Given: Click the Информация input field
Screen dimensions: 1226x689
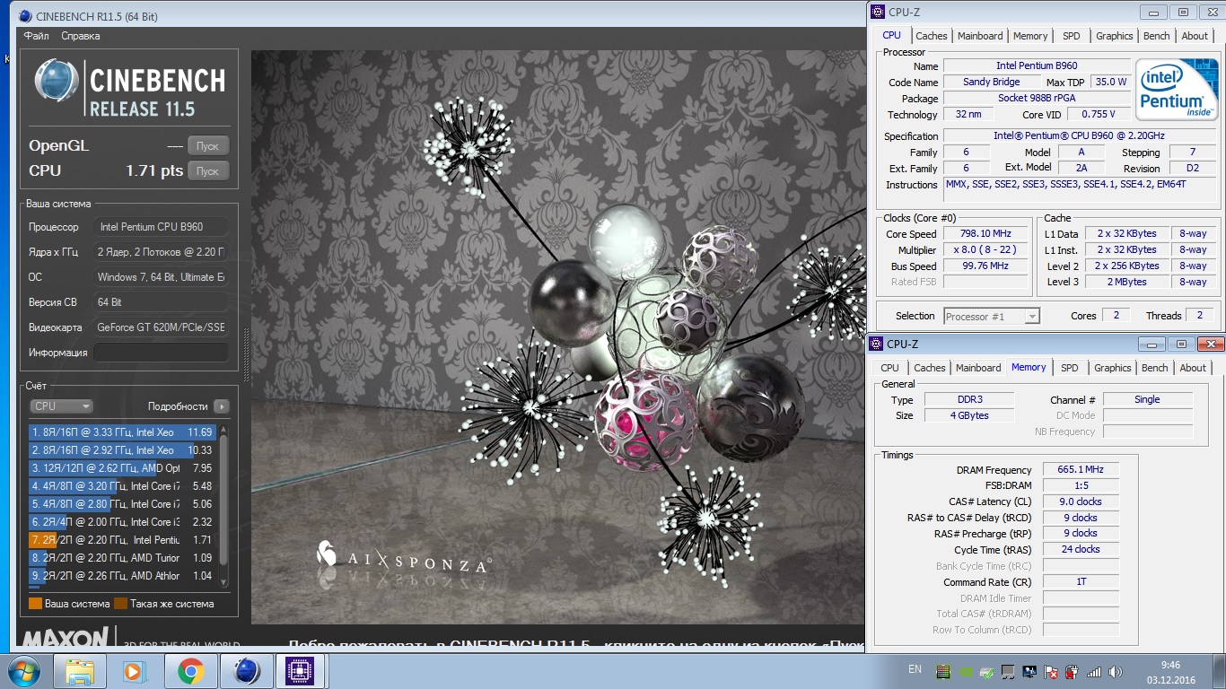Looking at the screenshot, I should [x=161, y=353].
